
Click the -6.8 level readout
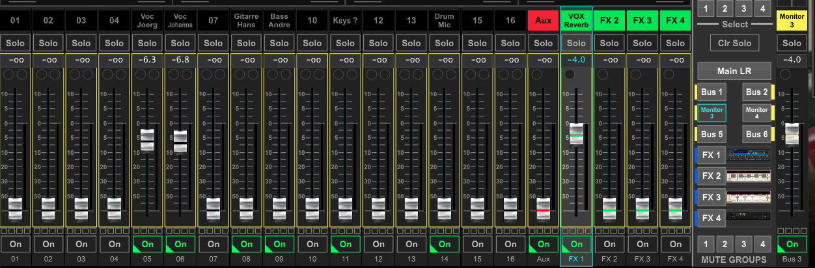coord(180,60)
